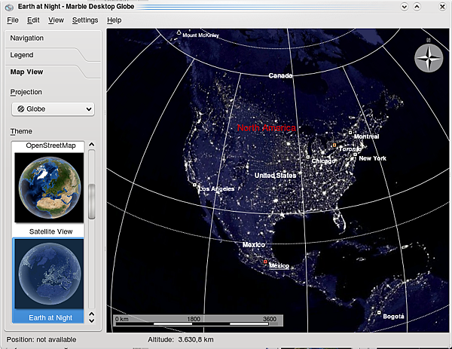Viewport: 452px width, 349px height.
Task: Click the Chicago label on map
Action: point(324,161)
